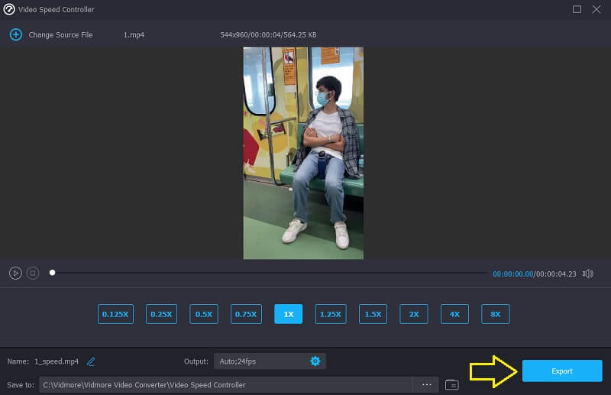Select 0.75X speed
611x395 pixels.
(246, 314)
